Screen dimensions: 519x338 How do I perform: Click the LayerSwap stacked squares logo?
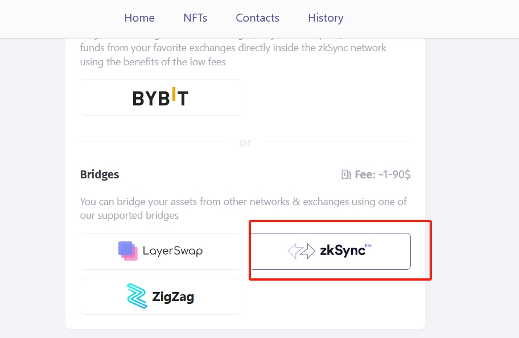coord(128,251)
